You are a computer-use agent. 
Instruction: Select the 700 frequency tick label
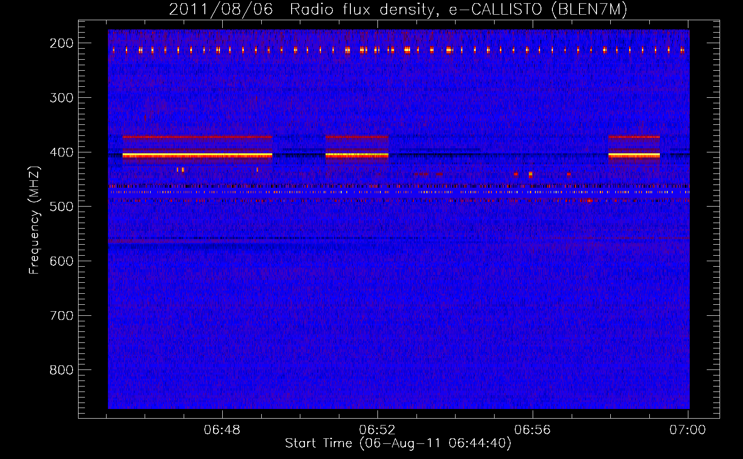[x=62, y=316]
